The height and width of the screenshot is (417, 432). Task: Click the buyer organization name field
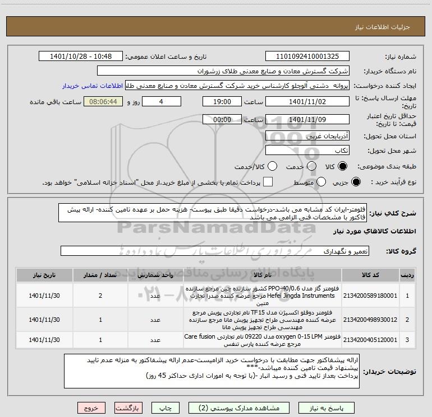point(223,71)
